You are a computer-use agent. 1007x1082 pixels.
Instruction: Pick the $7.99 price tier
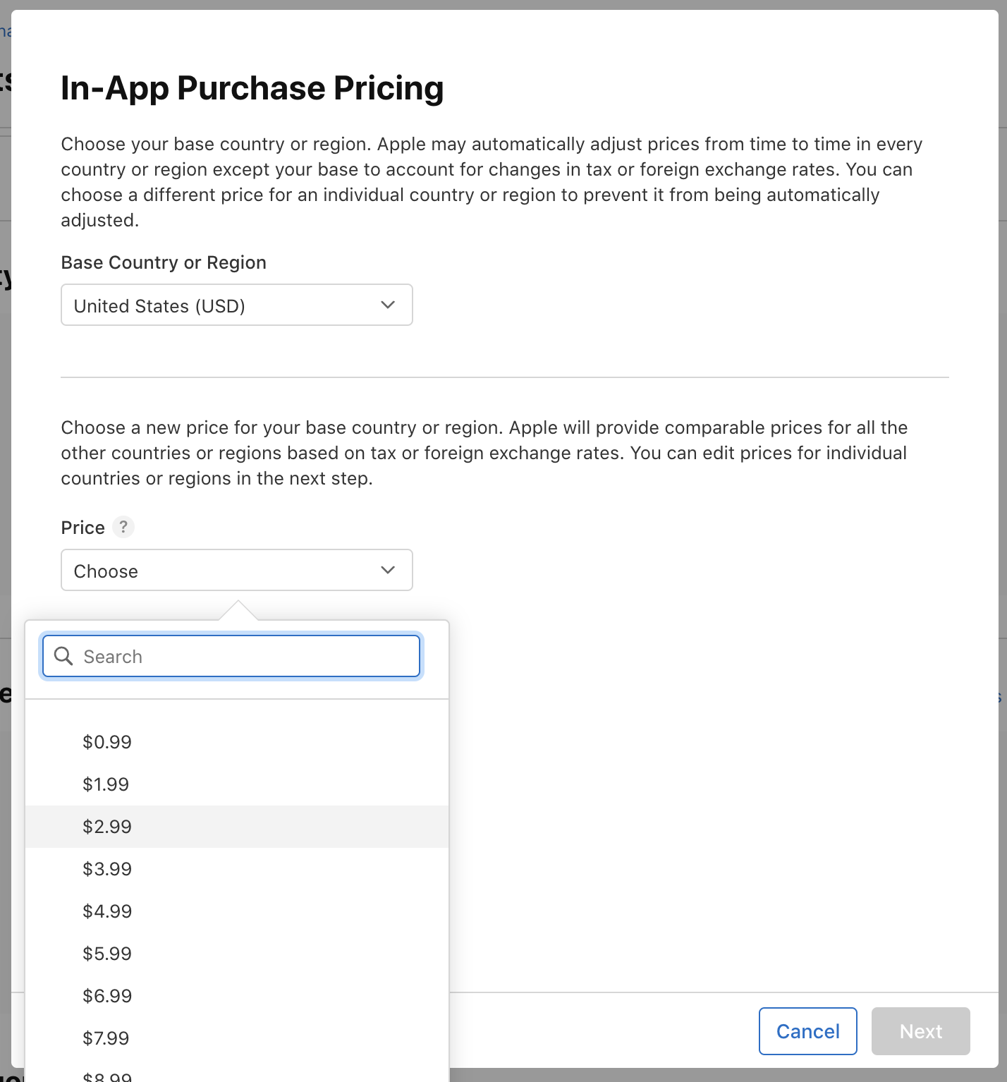click(107, 1038)
